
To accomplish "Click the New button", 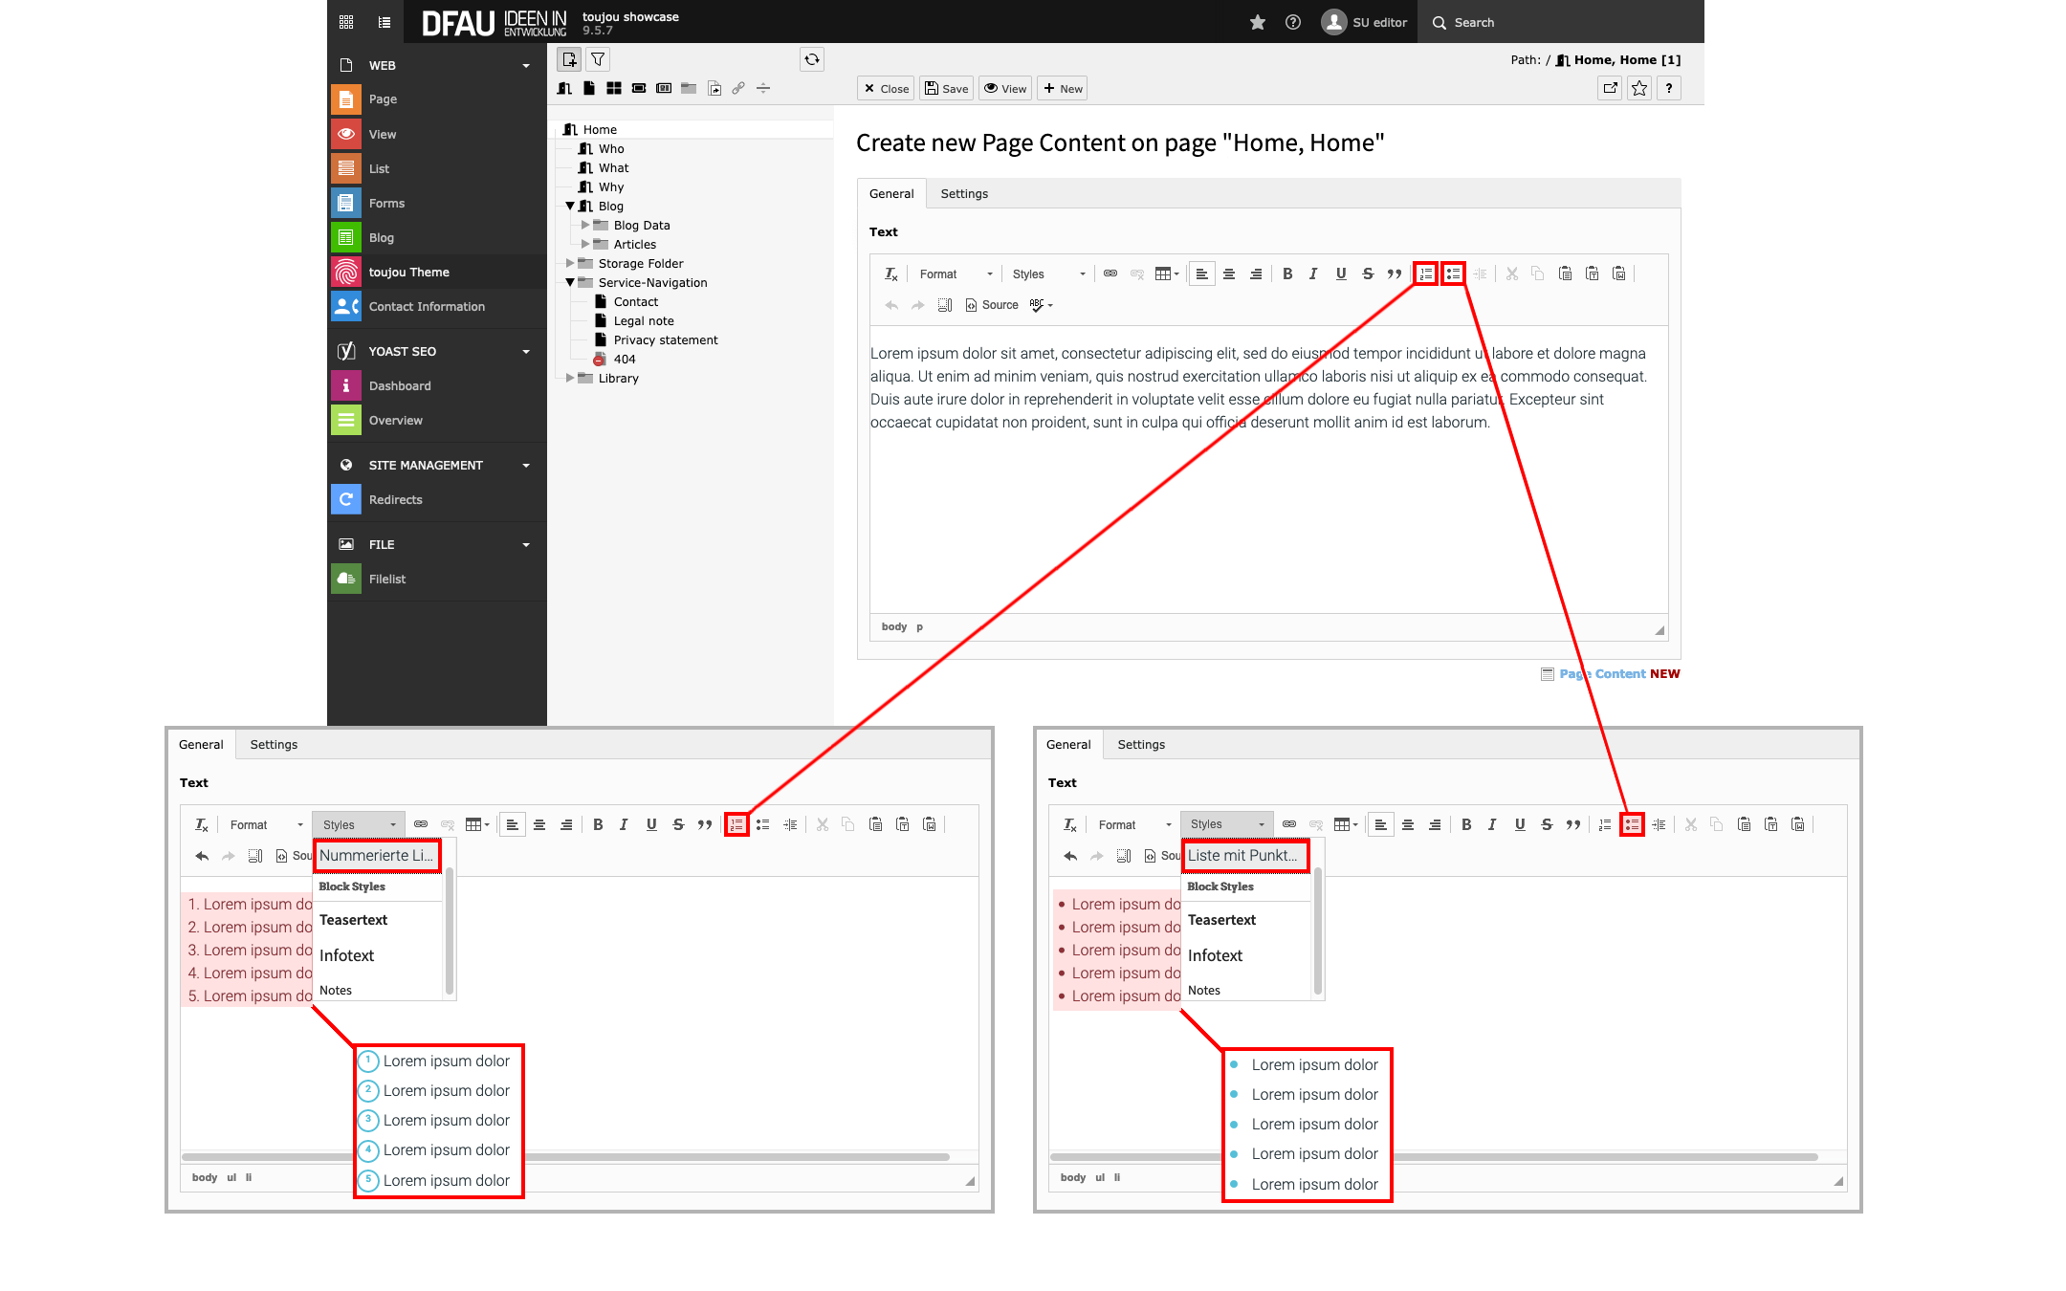I will point(1062,88).
